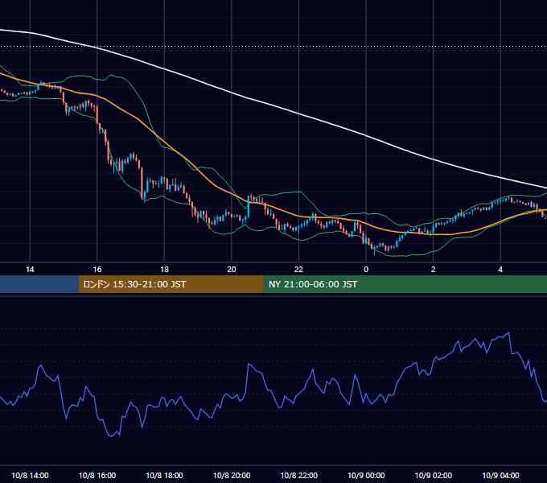Click the 0 hour label on price chart axis
The height and width of the screenshot is (483, 547).
(x=366, y=270)
